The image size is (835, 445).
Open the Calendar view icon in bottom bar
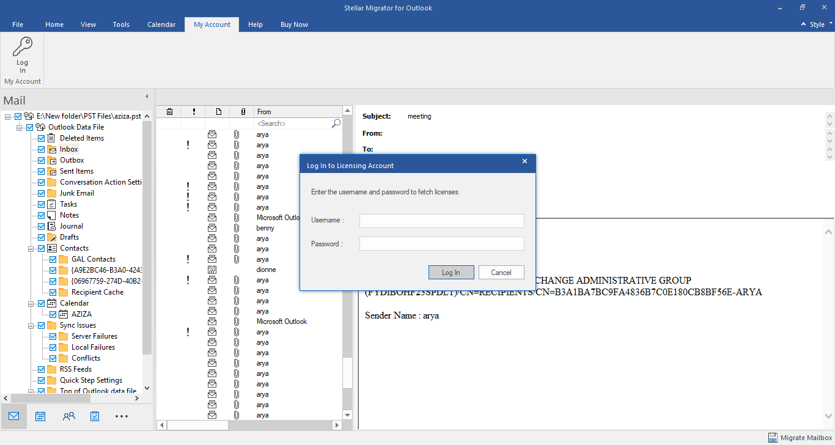click(x=40, y=416)
